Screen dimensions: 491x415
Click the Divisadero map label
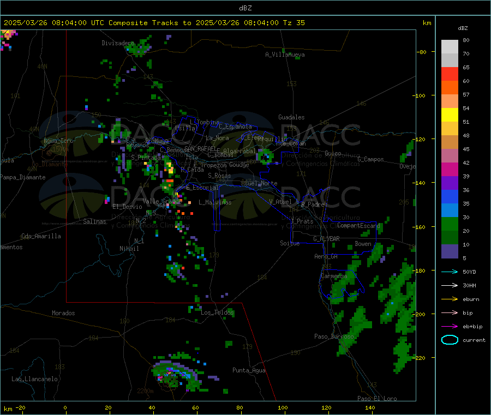pyautogui.click(x=118, y=43)
